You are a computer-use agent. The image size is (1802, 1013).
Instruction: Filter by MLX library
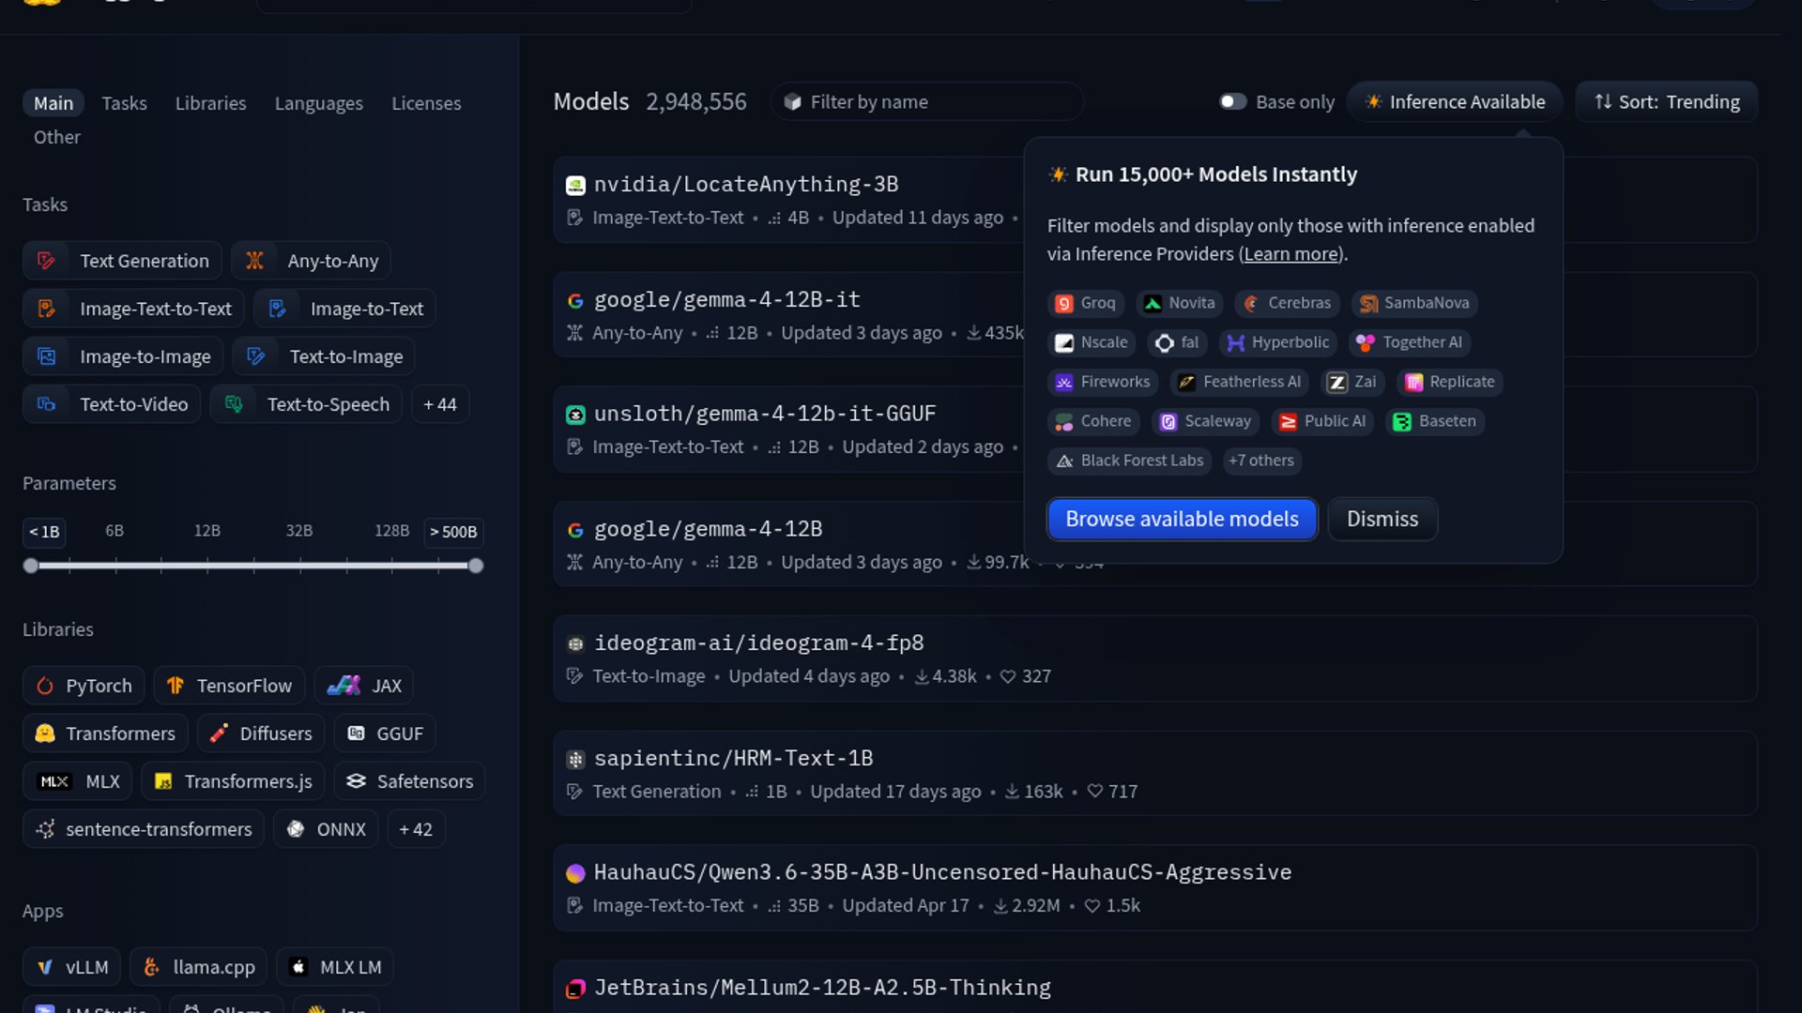coord(78,781)
